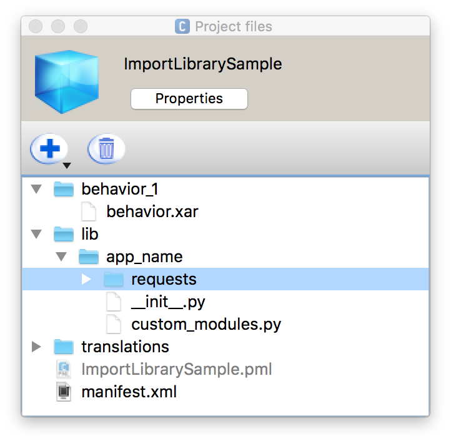This screenshot has width=451, height=443.
Task: Collapse the lib folder tree
Action: pyautogui.click(x=36, y=234)
